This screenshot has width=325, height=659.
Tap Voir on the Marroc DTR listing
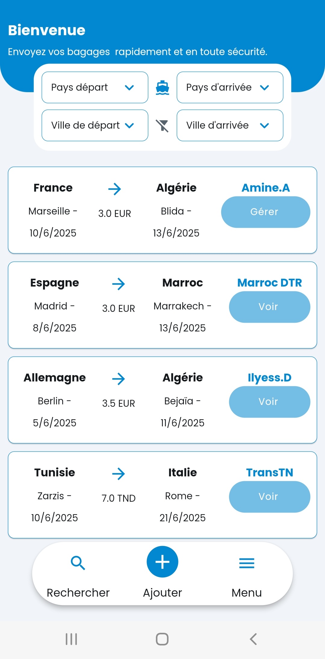coord(270,307)
